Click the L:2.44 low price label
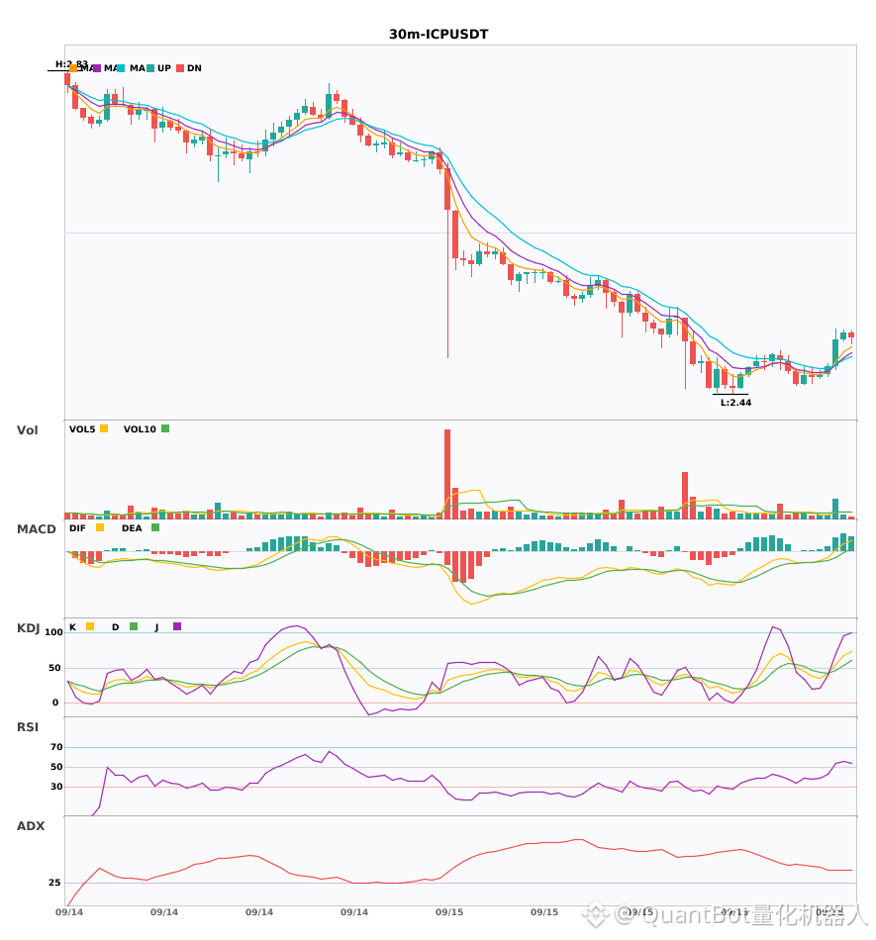The width and height of the screenshot is (876, 940). point(735,403)
